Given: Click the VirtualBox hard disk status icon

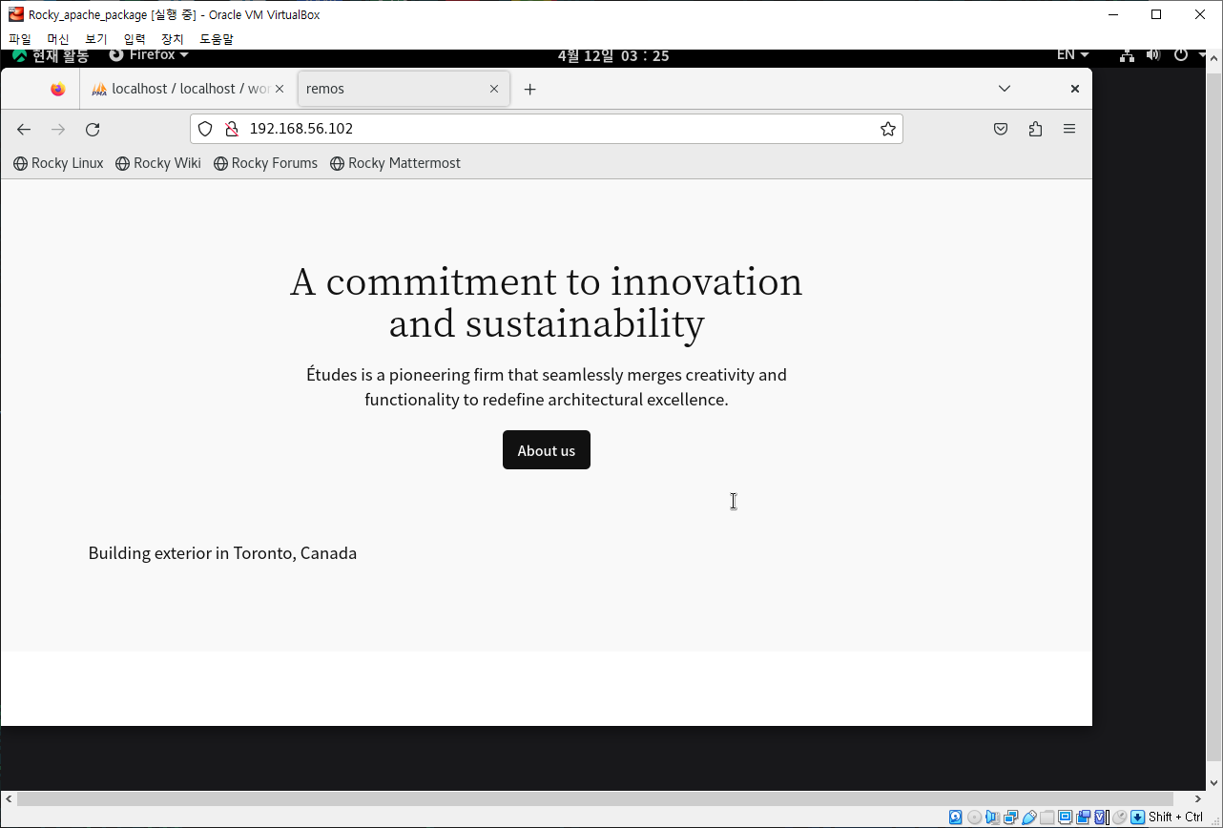Looking at the screenshot, I should click(956, 817).
